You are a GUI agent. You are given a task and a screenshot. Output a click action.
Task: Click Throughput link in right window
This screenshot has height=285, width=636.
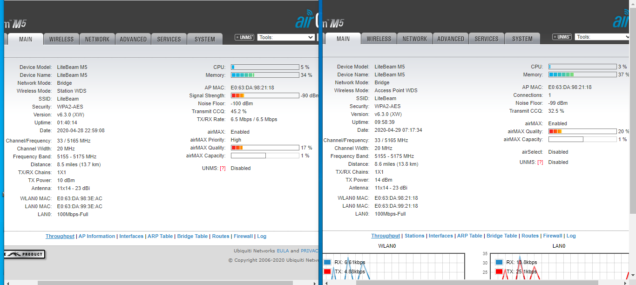386,236
